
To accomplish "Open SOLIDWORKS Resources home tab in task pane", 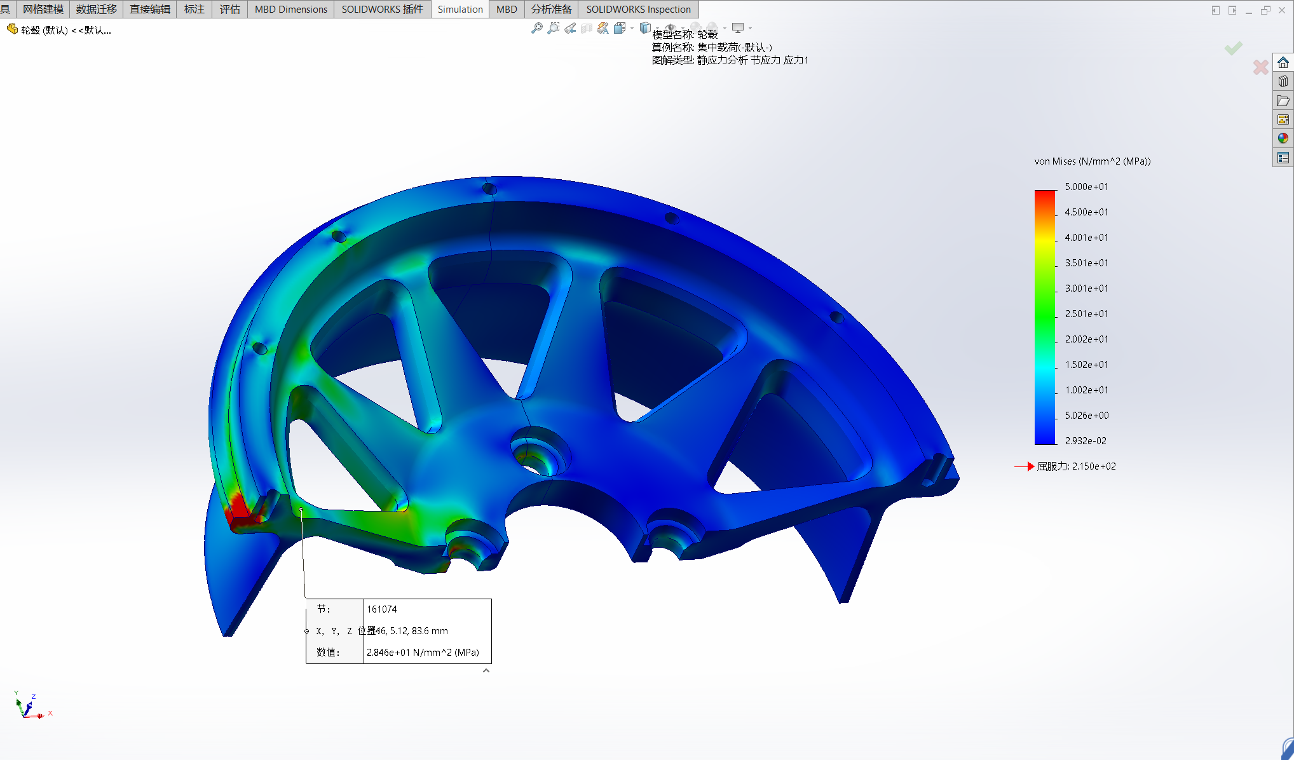I will [1283, 62].
